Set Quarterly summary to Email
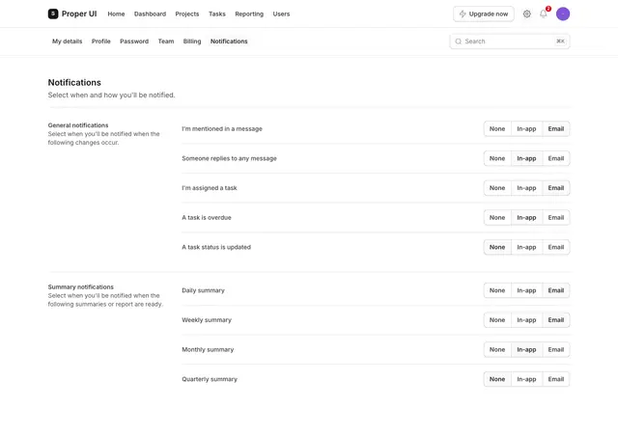The width and height of the screenshot is (618, 435). click(x=556, y=379)
